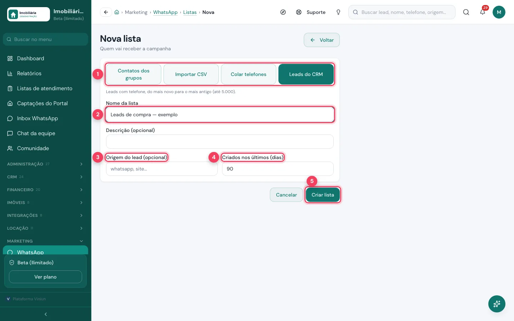
Task: Open notifications bell with 29 badge
Action: pyautogui.click(x=483, y=12)
